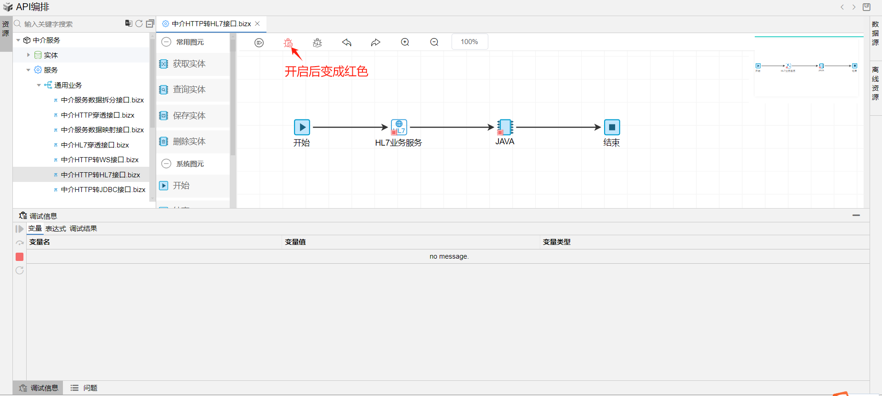Collapse the 通用业务 tree folder
The height and width of the screenshot is (396, 882).
pos(39,85)
